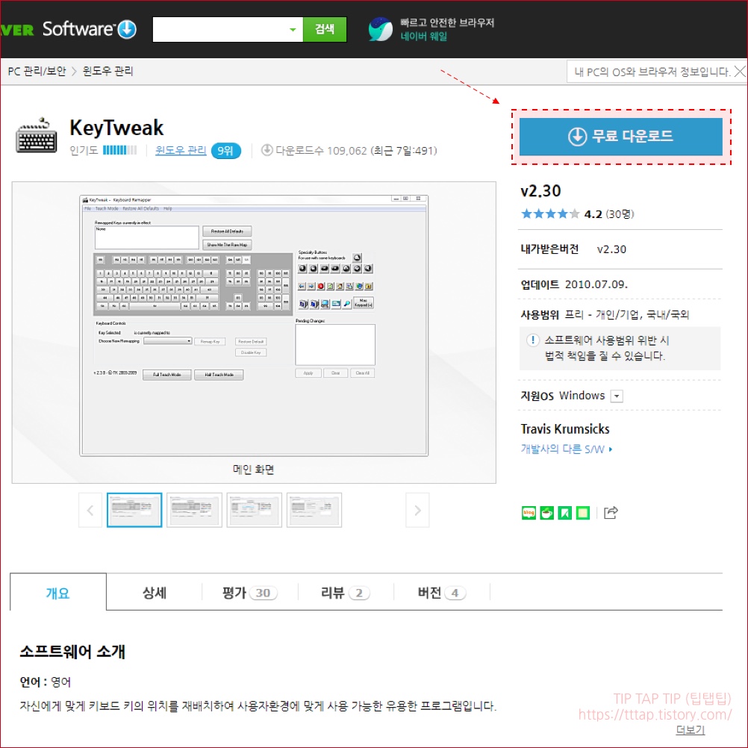Open the 윈도우 관리 breadcrumb link
The height and width of the screenshot is (748, 748).
[107, 72]
